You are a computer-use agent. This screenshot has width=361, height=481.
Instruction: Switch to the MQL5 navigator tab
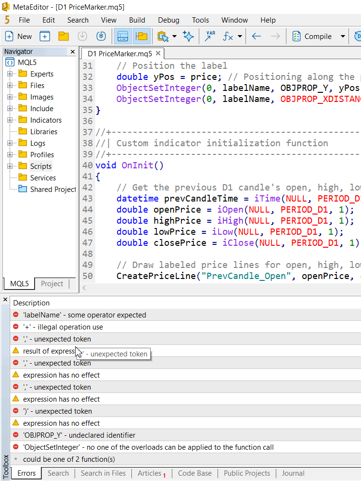click(x=19, y=284)
